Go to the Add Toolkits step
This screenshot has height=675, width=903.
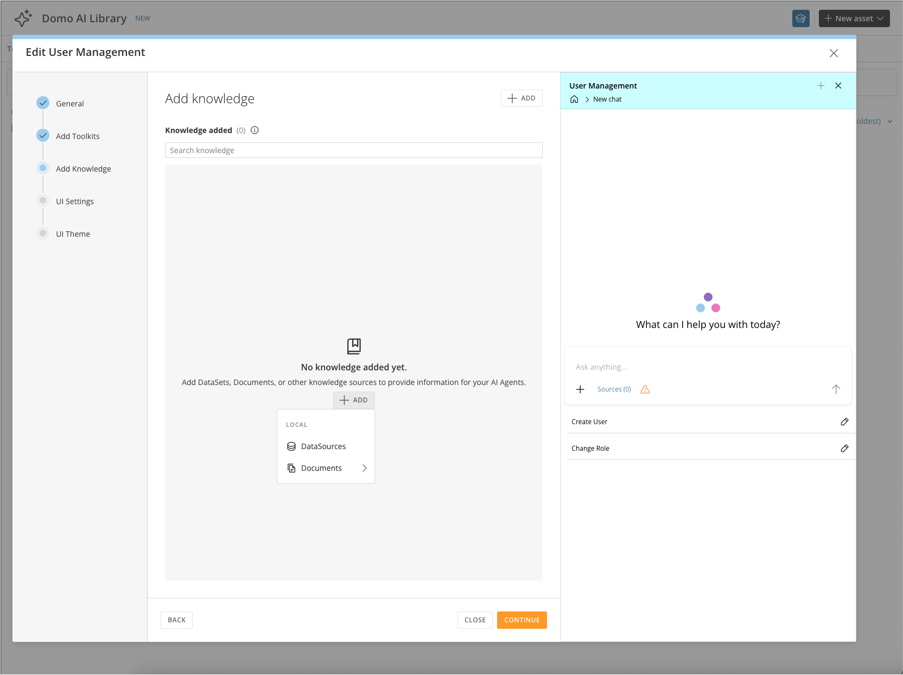(78, 136)
